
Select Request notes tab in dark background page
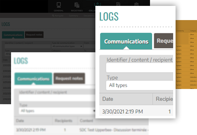coord(34,35)
